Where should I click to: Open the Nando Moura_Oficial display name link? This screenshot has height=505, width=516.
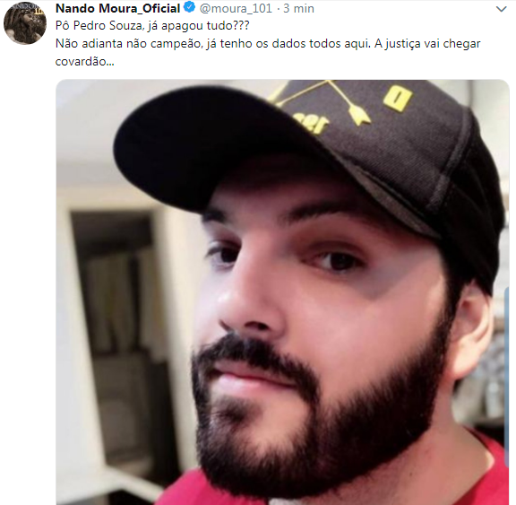coord(118,8)
